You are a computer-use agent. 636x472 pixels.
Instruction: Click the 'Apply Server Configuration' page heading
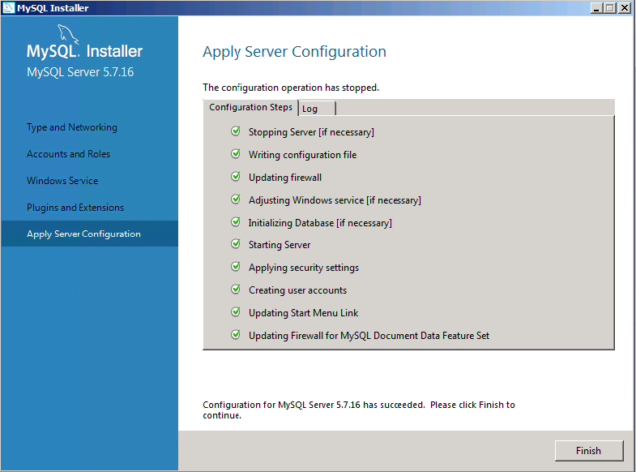tap(294, 52)
